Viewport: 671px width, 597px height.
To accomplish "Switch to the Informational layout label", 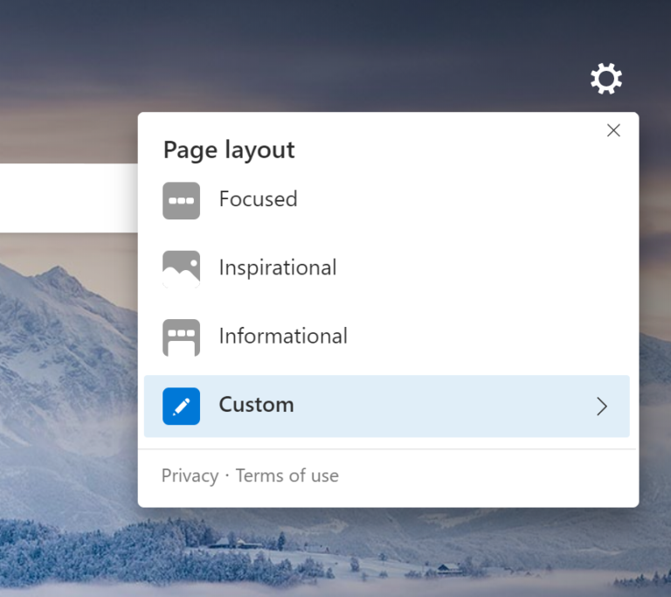I will (282, 337).
